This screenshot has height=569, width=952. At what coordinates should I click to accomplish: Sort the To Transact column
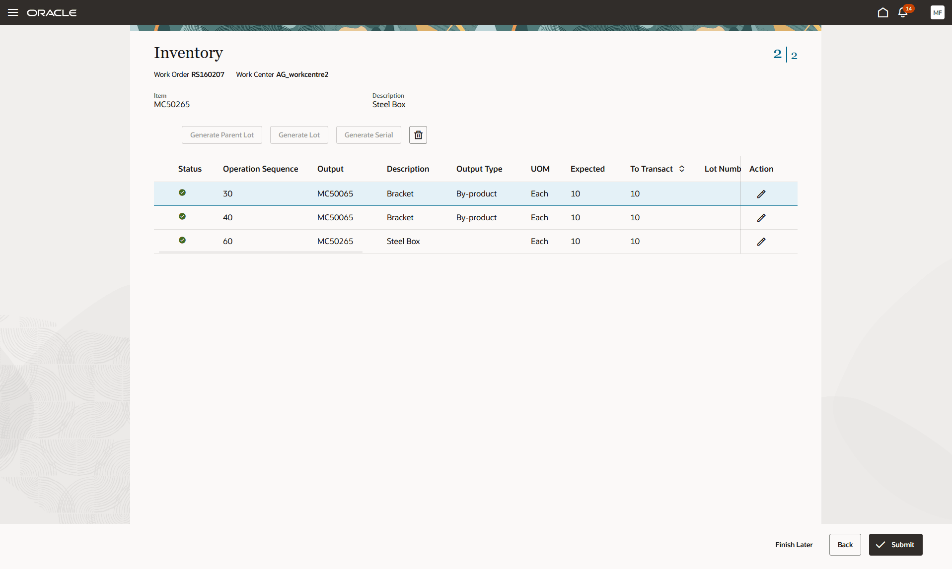click(x=681, y=169)
